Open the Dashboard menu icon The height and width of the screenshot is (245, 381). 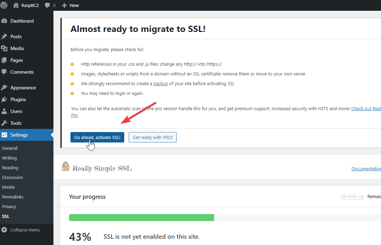[x=4, y=21]
